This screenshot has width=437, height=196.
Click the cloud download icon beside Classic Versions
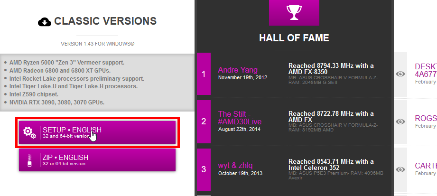(x=45, y=22)
